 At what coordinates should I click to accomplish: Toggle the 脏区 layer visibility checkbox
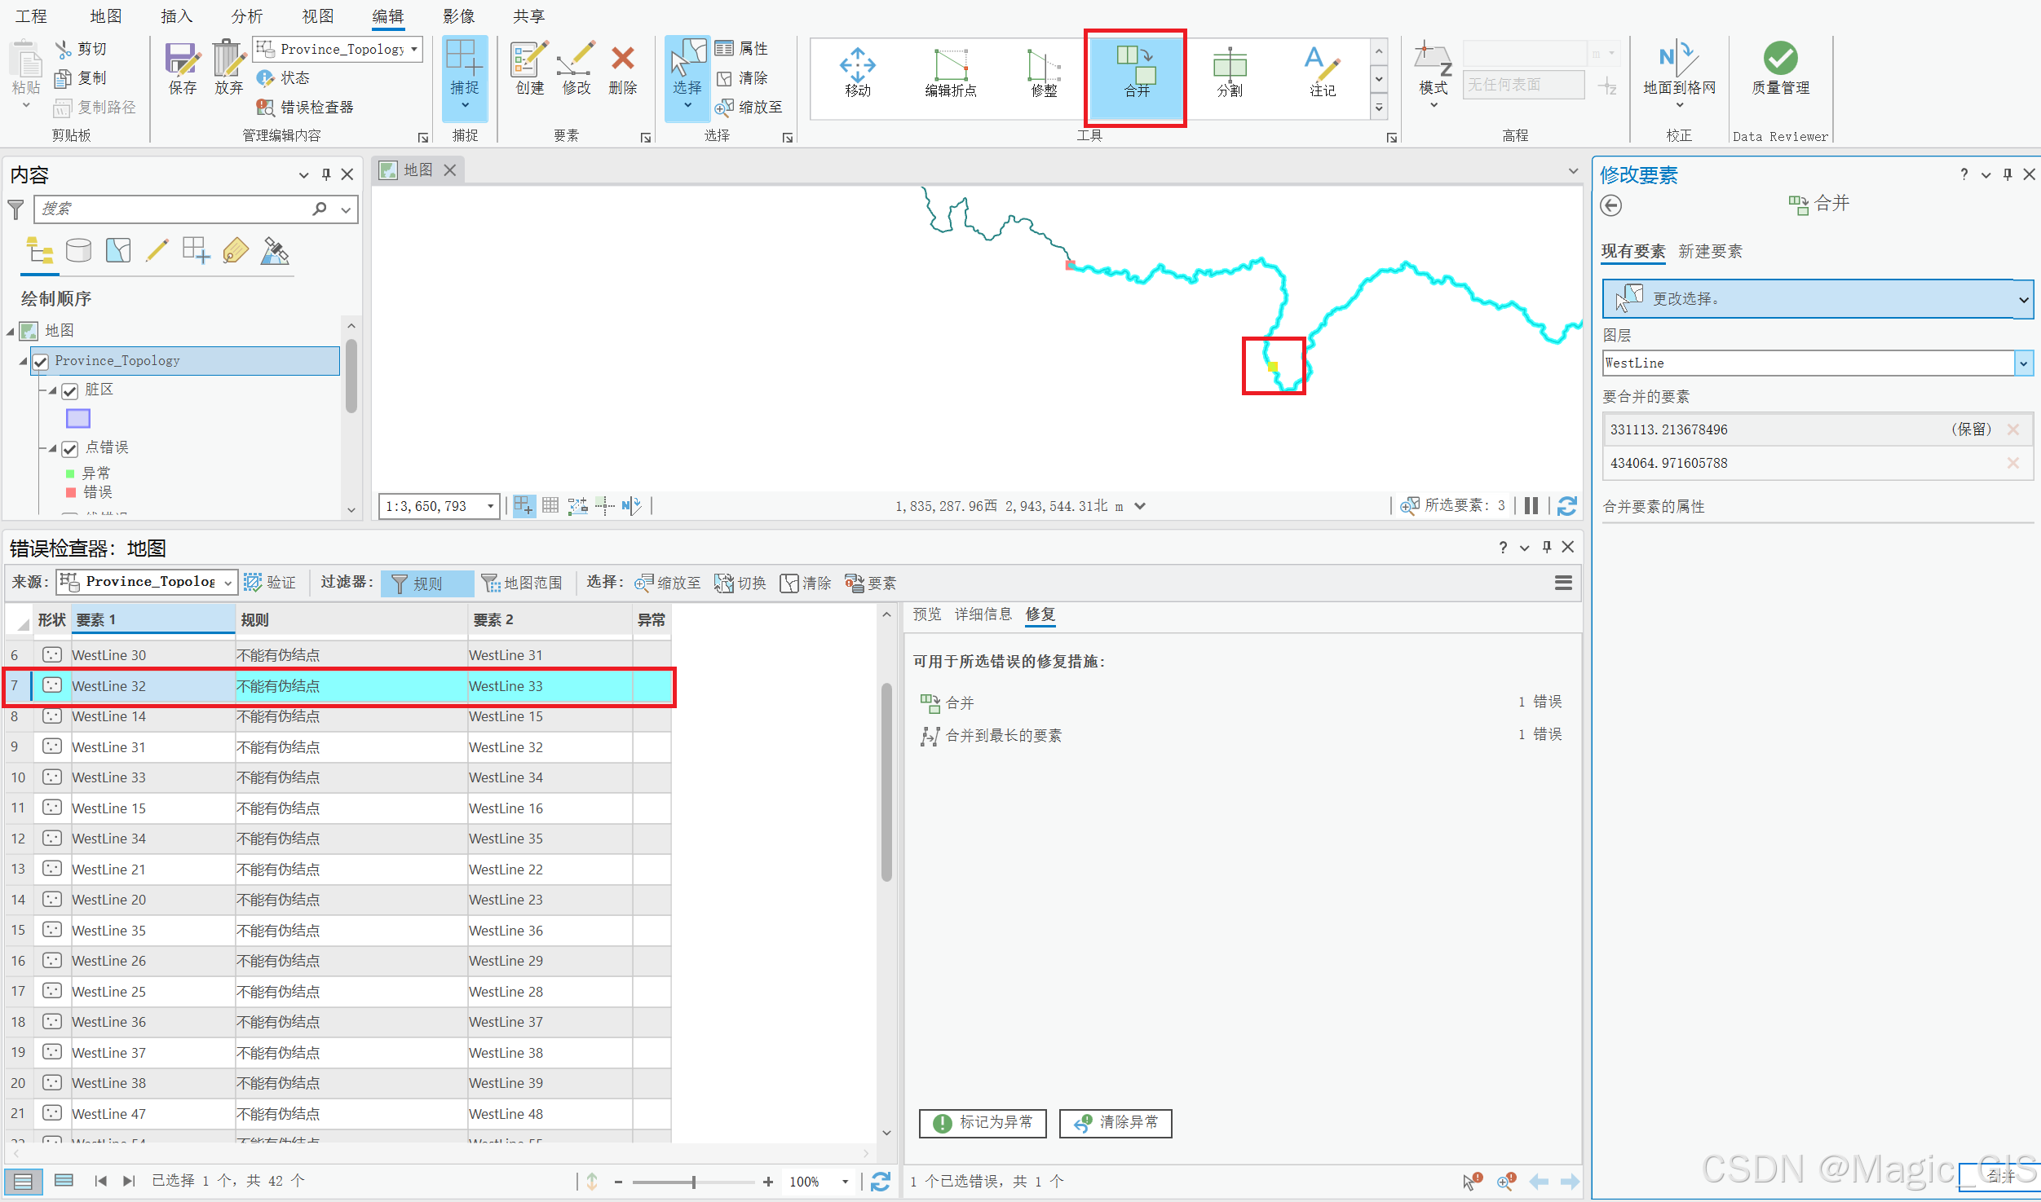point(70,390)
